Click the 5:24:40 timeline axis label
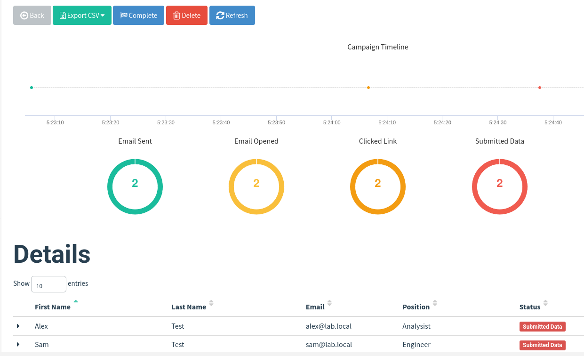The width and height of the screenshot is (584, 356). [x=553, y=122]
